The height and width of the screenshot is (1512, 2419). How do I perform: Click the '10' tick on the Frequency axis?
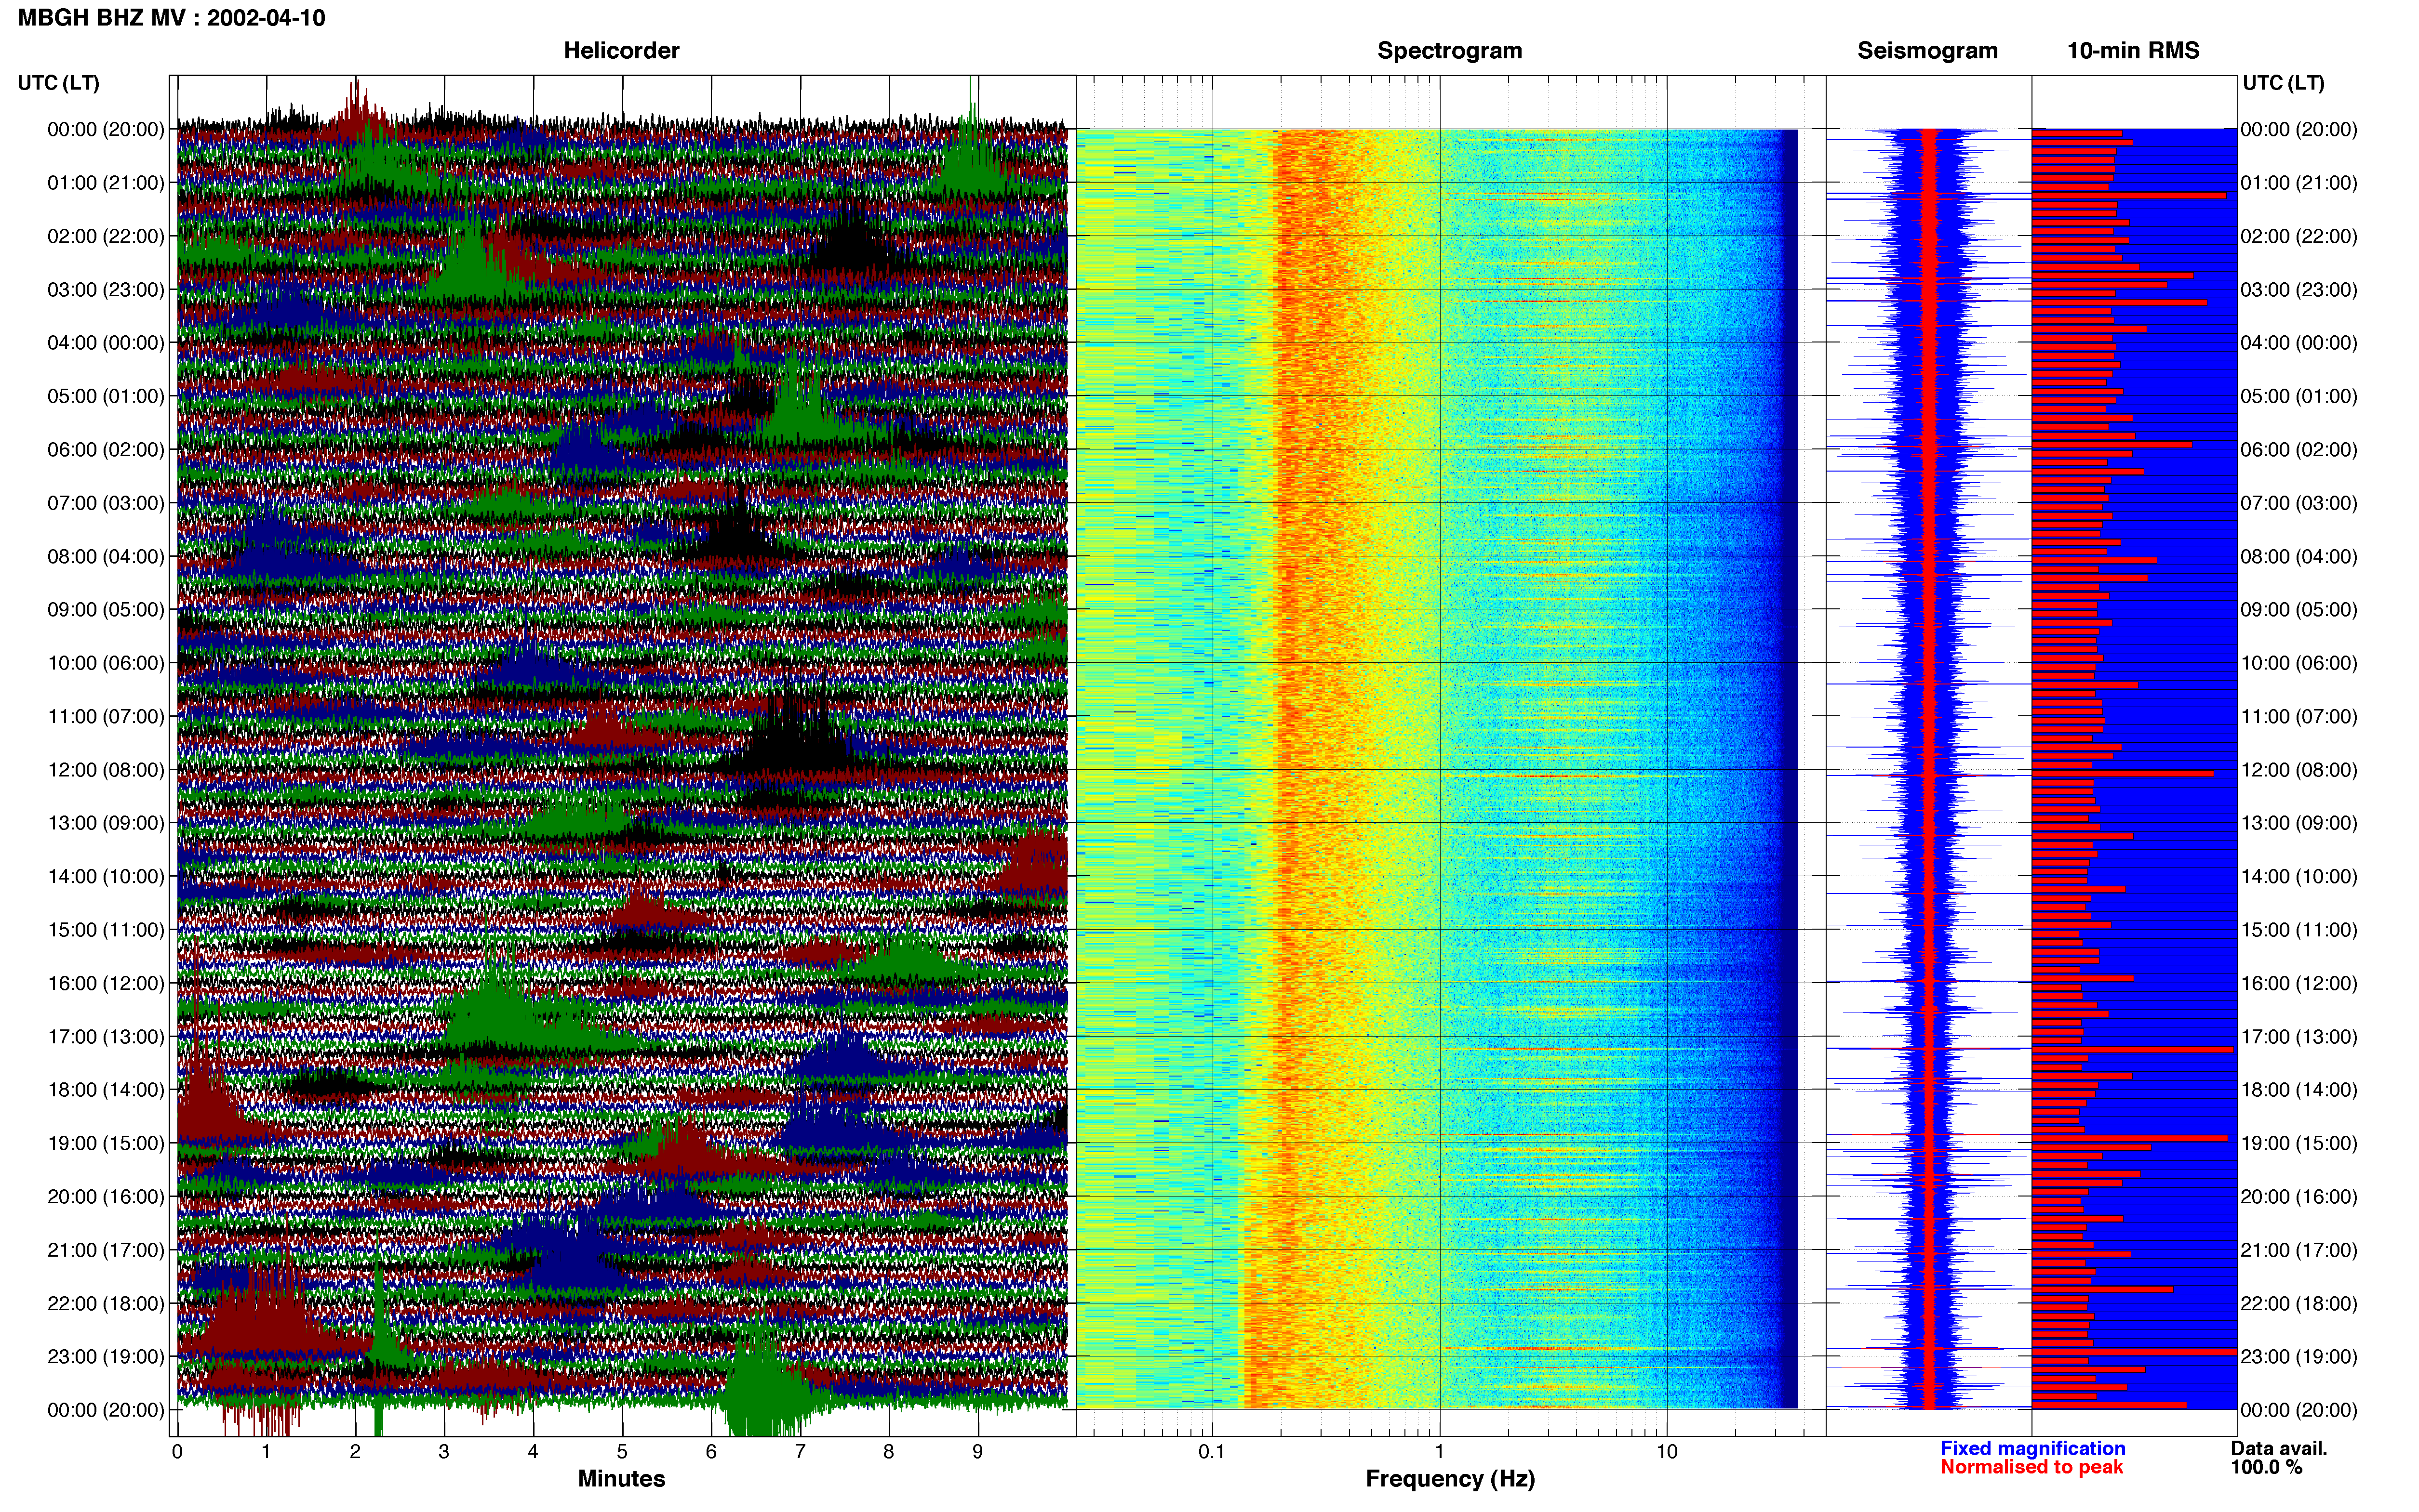pyautogui.click(x=1667, y=1452)
